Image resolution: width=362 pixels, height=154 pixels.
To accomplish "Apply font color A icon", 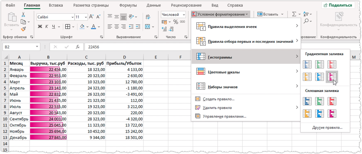I will 94,27.
